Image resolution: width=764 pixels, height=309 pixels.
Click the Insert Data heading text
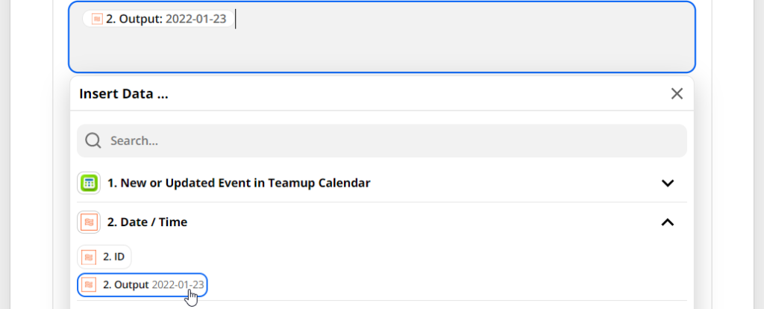[x=123, y=94]
